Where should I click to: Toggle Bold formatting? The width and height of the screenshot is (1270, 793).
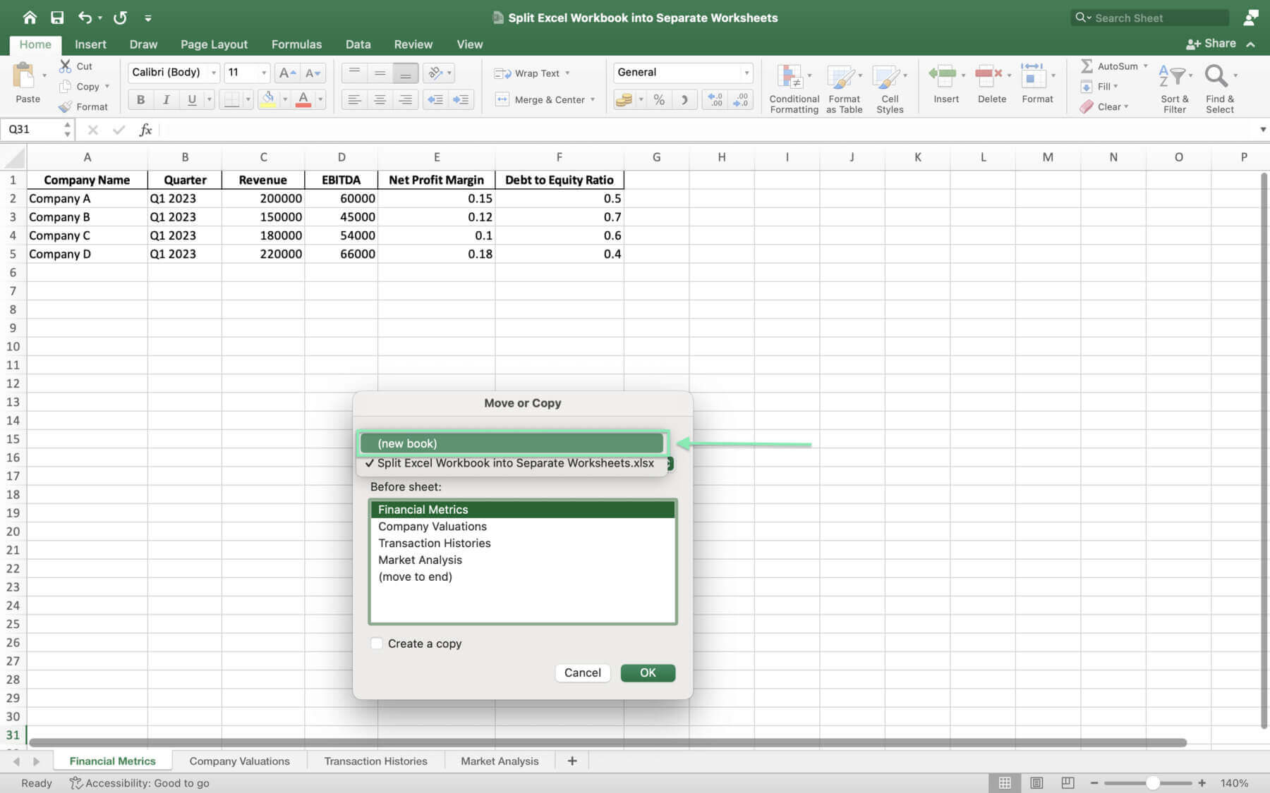point(140,99)
